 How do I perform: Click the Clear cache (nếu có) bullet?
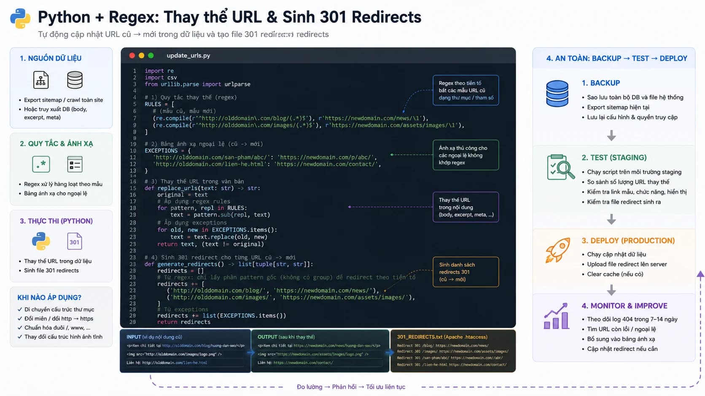(615, 274)
